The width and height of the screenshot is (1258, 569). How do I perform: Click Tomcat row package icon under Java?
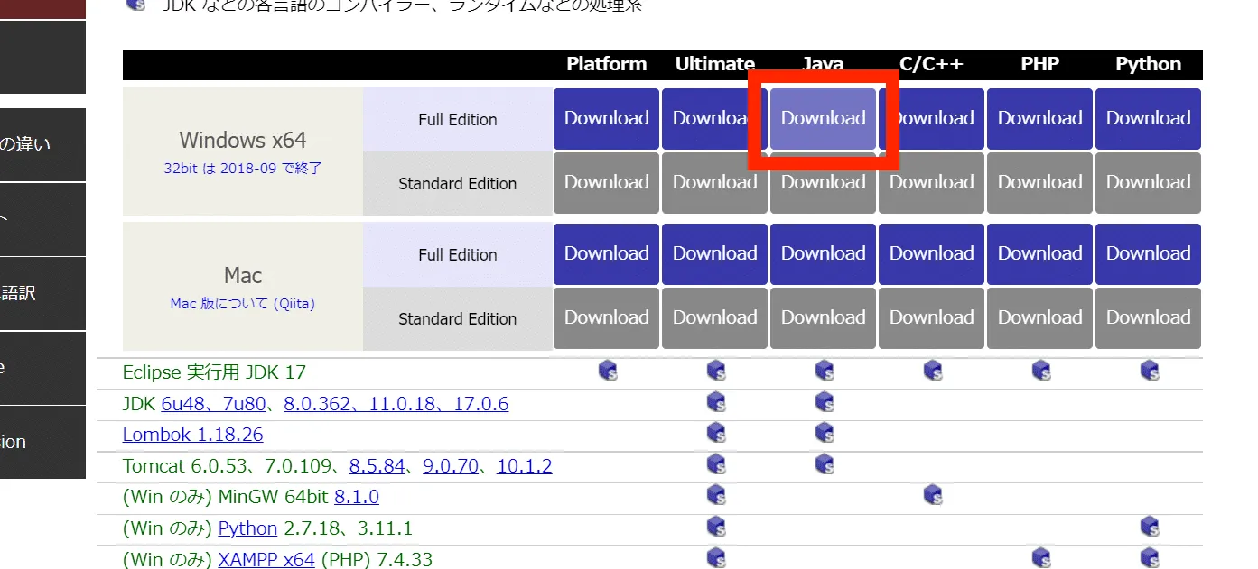click(825, 464)
